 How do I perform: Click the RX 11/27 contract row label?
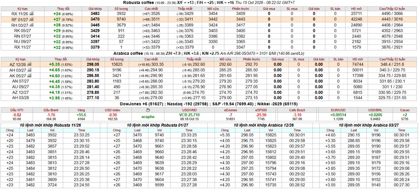click(x=23, y=47)
